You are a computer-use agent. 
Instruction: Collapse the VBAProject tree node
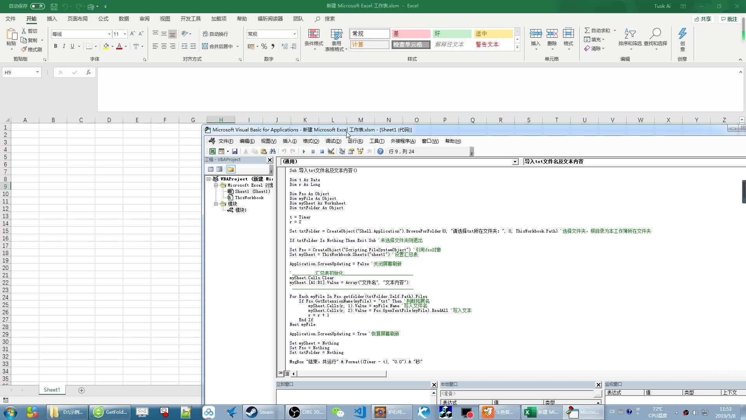[209, 179]
